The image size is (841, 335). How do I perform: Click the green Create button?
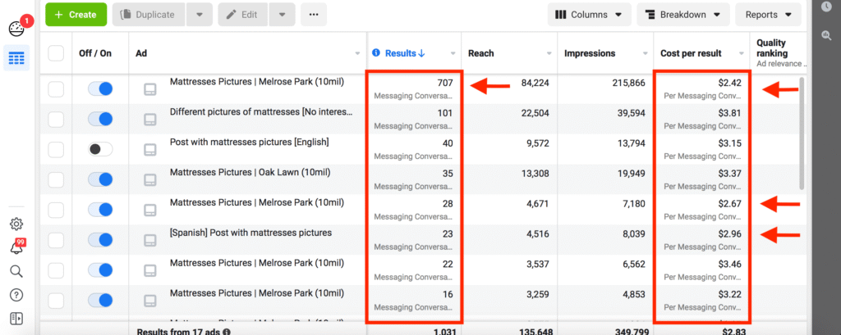click(76, 15)
